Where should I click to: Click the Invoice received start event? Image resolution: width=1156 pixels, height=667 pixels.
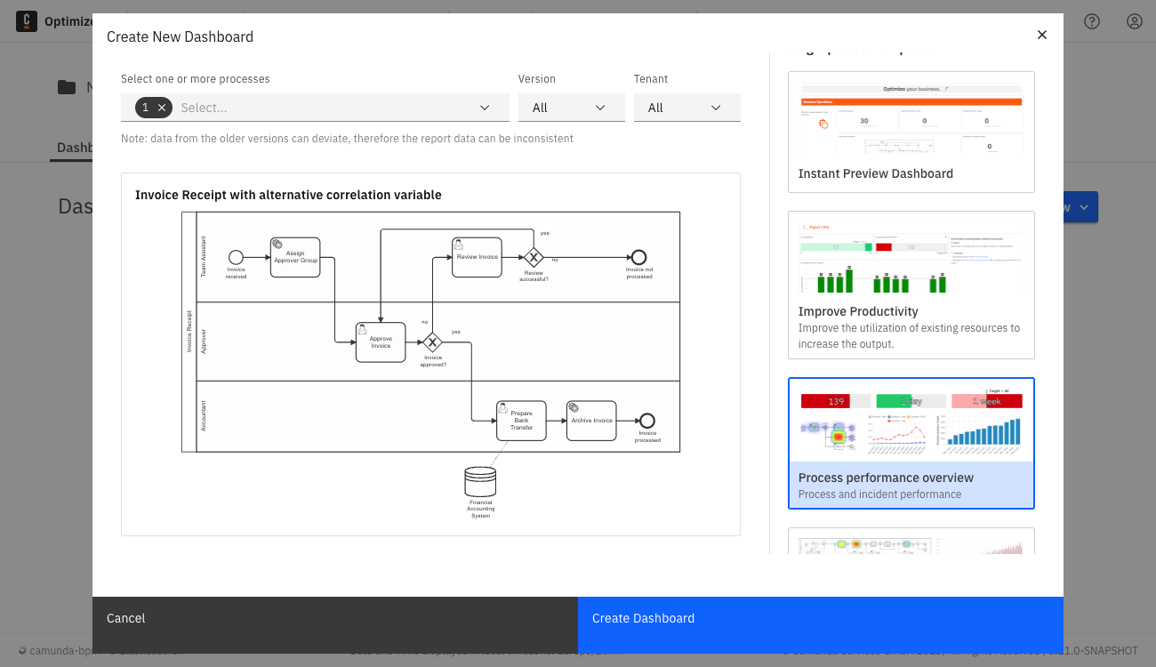[x=236, y=257]
